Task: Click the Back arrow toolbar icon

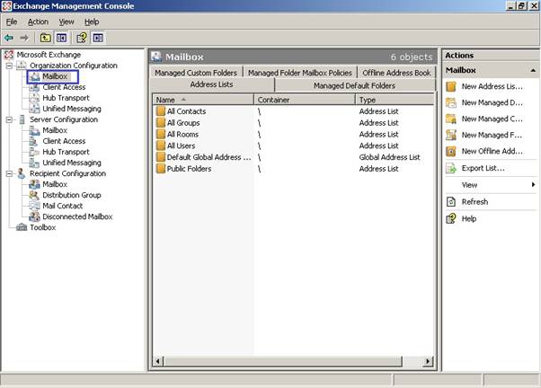Action: [9, 38]
